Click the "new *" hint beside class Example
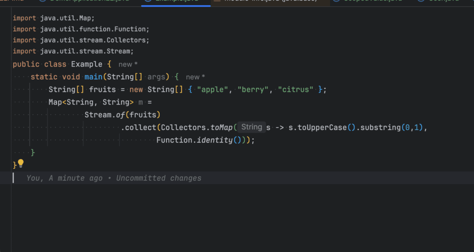The width and height of the screenshot is (474, 252). click(128, 64)
